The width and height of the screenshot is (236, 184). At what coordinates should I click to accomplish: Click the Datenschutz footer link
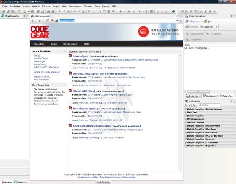(129, 177)
